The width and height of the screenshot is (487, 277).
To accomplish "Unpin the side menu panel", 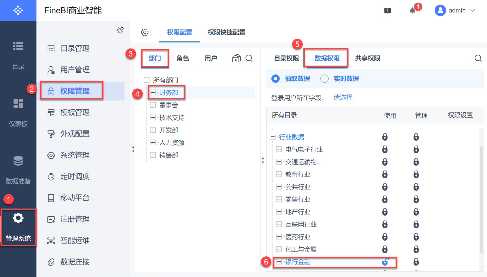I will point(120,30).
